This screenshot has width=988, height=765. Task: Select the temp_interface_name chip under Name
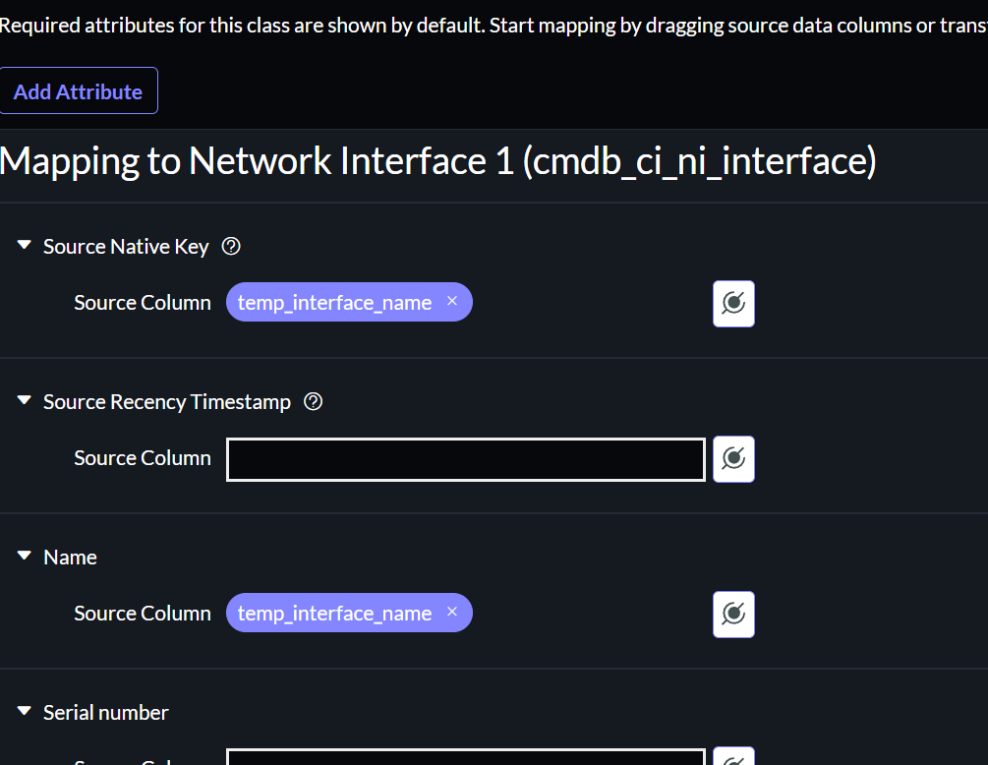pyautogui.click(x=334, y=613)
